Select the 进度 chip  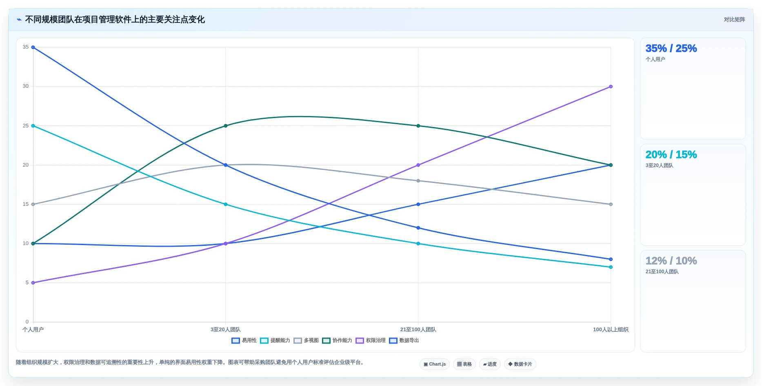[x=490, y=364]
